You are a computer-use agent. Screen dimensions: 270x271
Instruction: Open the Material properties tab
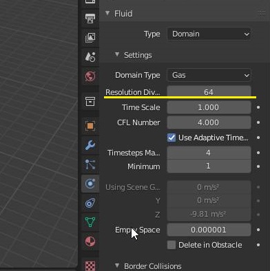click(90, 241)
